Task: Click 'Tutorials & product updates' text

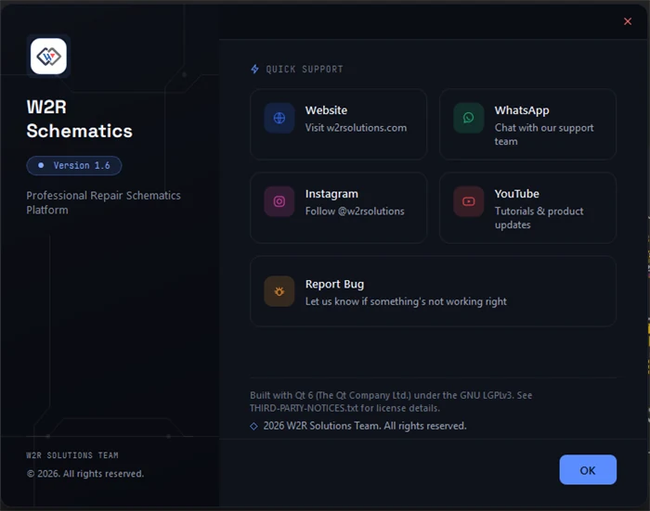Action: [x=539, y=218]
